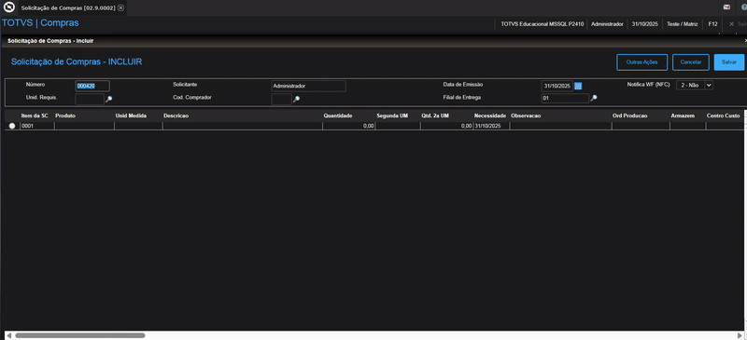Click the Centro Custo column header
Image resolution: width=747 pixels, height=340 pixels.
[723, 116]
